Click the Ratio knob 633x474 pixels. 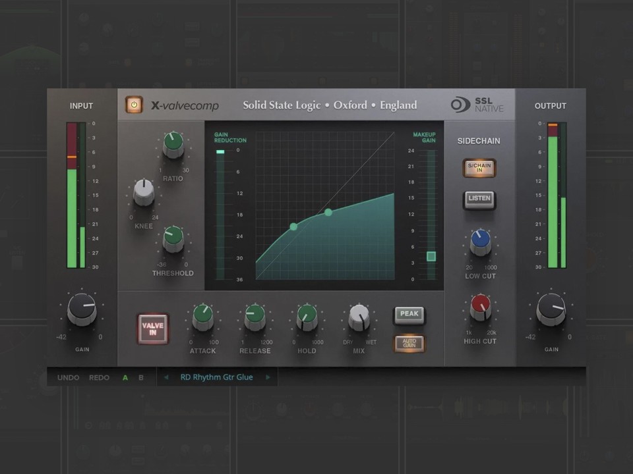click(173, 144)
